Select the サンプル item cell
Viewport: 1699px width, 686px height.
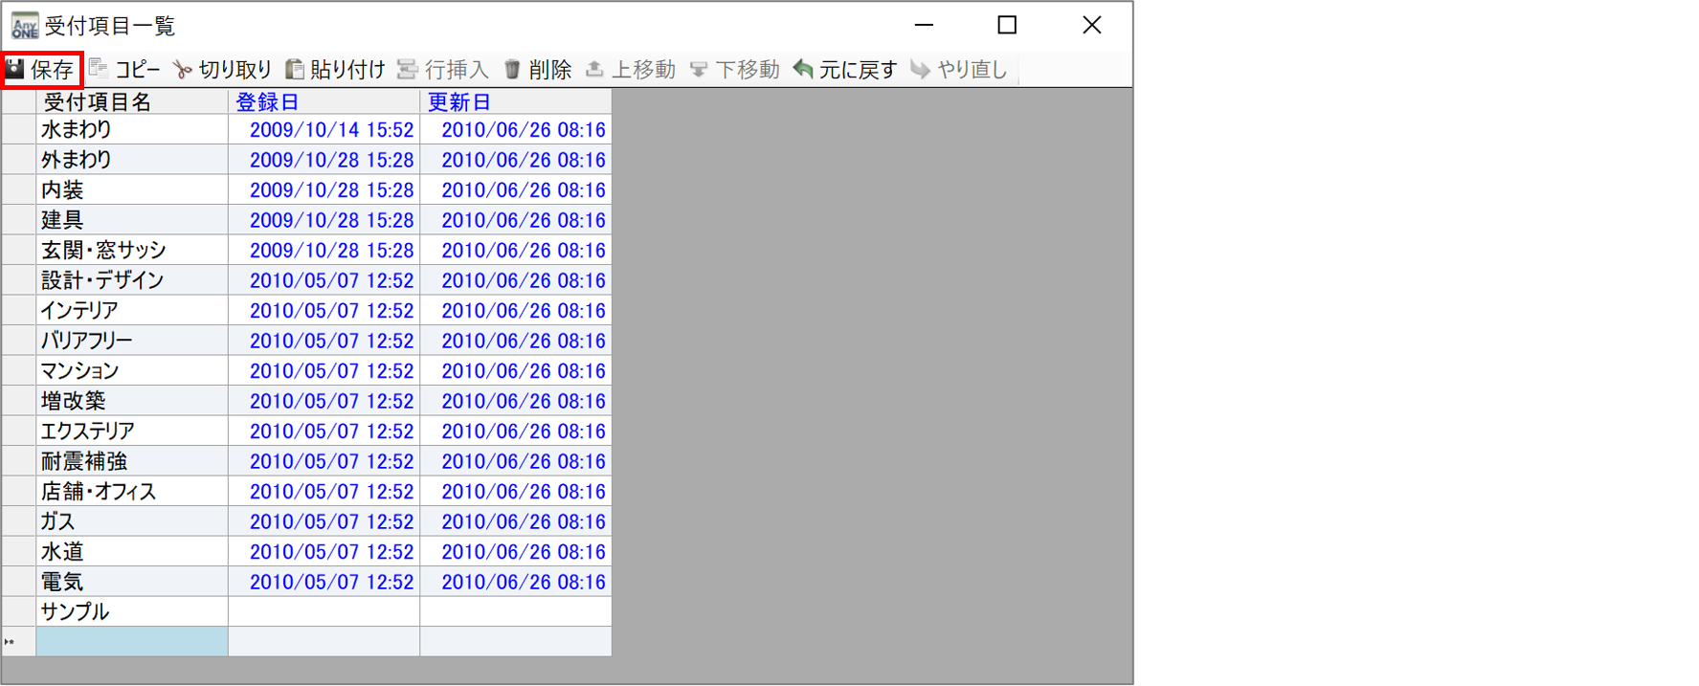[x=131, y=612]
